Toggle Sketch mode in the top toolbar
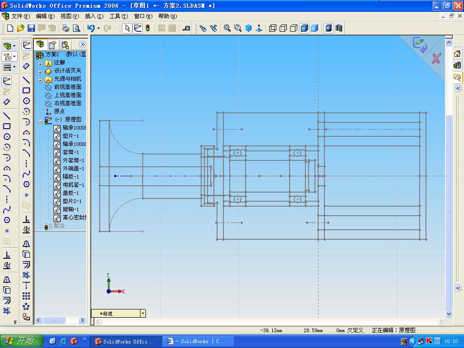Image resolution: width=464 pixels, height=348 pixels. [x=138, y=28]
